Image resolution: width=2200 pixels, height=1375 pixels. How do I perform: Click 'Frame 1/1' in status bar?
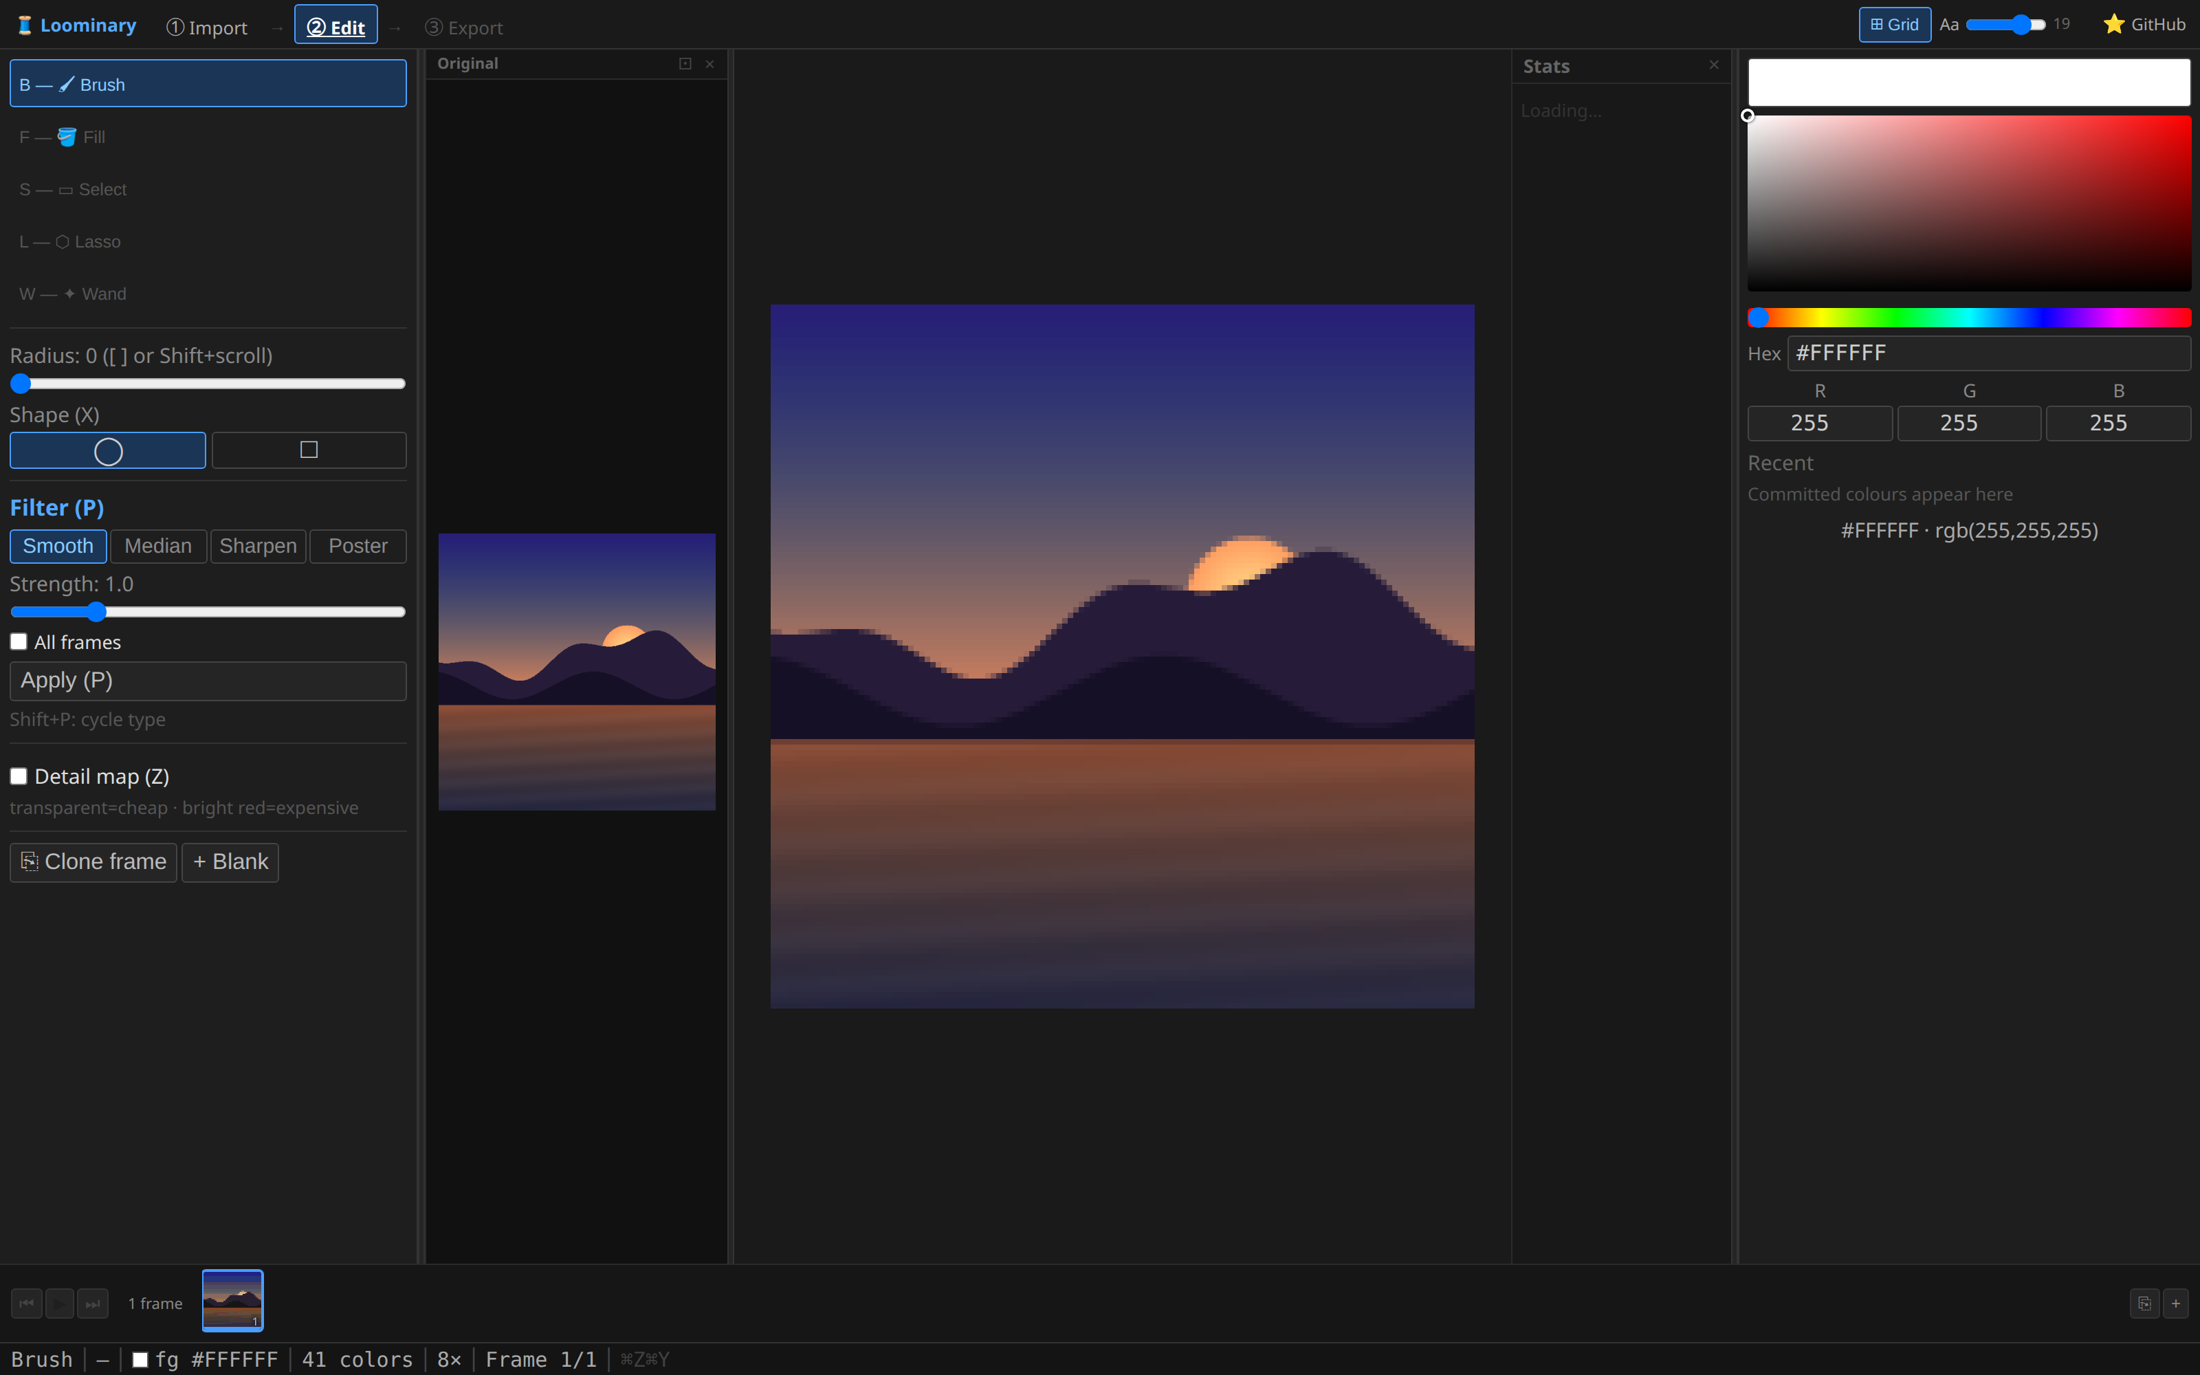541,1360
